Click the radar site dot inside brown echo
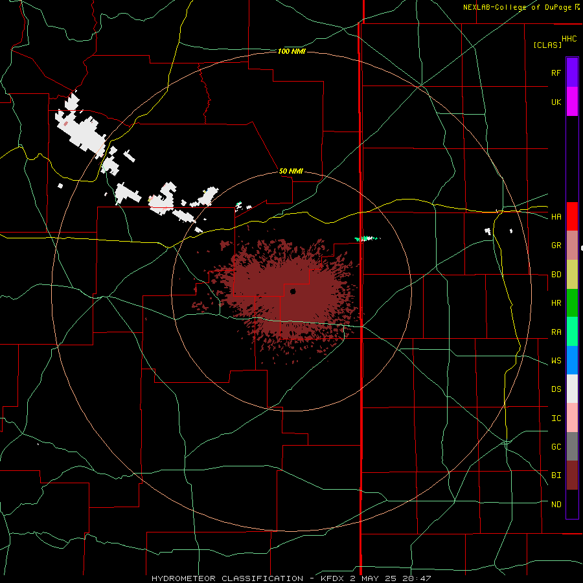 [x=293, y=291]
